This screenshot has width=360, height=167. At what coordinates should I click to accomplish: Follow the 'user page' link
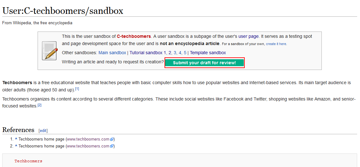pyautogui.click(x=249, y=37)
